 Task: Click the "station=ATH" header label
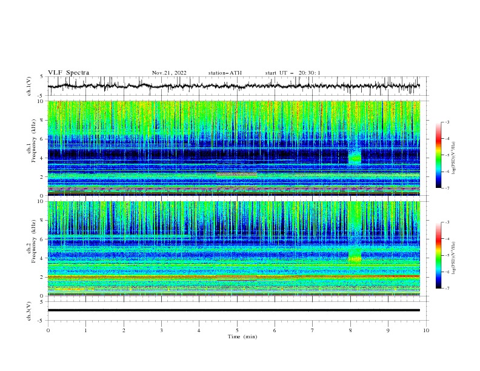point(225,73)
